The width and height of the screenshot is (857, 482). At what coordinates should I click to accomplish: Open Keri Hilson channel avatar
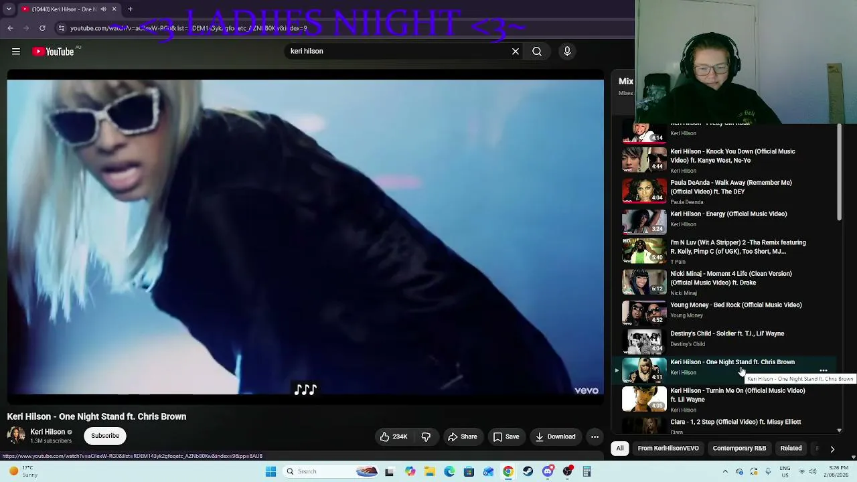click(x=16, y=436)
